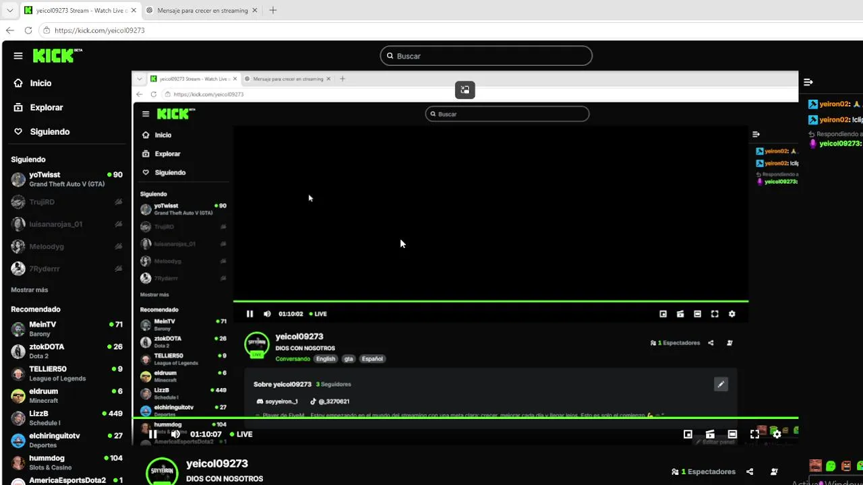Open offline channel TrujiRD

[65, 201]
